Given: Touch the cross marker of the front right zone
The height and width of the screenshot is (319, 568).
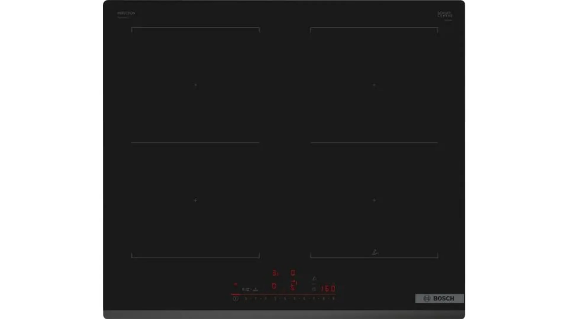Looking at the screenshot, I should tap(374, 200).
